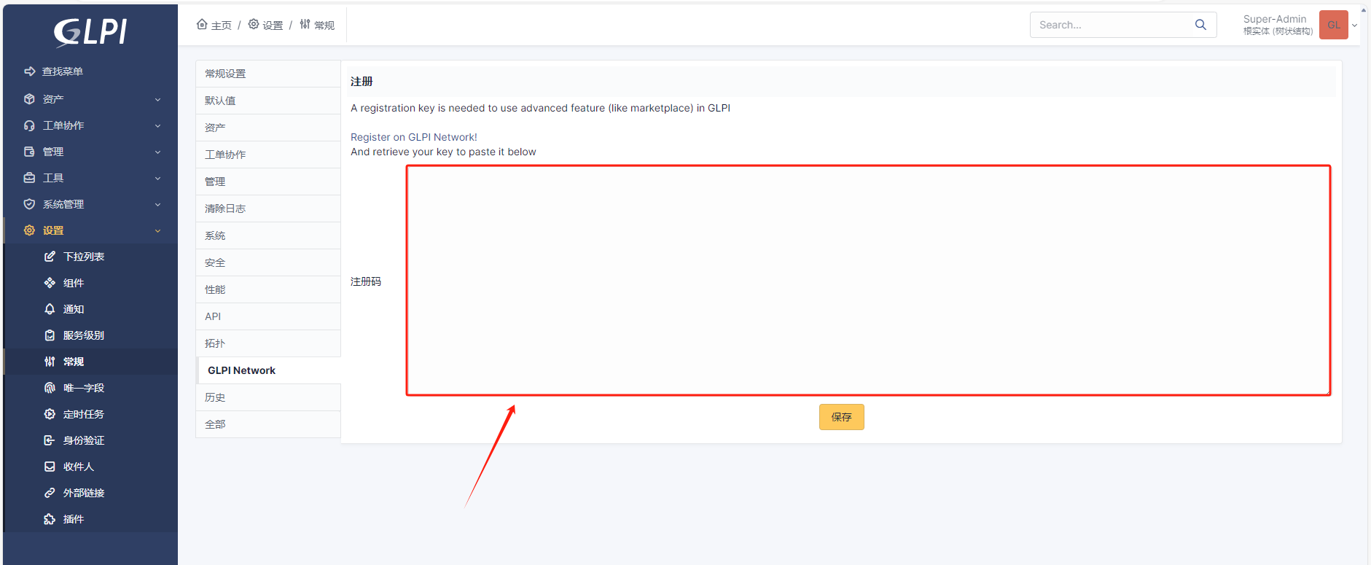Open the 全部 tab
Image resolution: width=1371 pixels, height=565 pixels.
(x=268, y=424)
